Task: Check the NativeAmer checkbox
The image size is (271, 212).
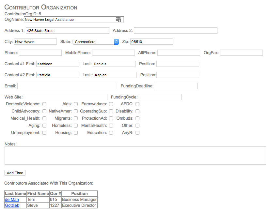Action: [x=76, y=111]
